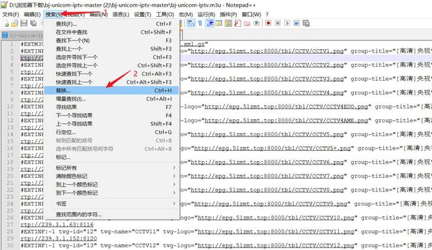Expand the 书签 submenu
The width and height of the screenshot is (432, 250).
(111, 204)
